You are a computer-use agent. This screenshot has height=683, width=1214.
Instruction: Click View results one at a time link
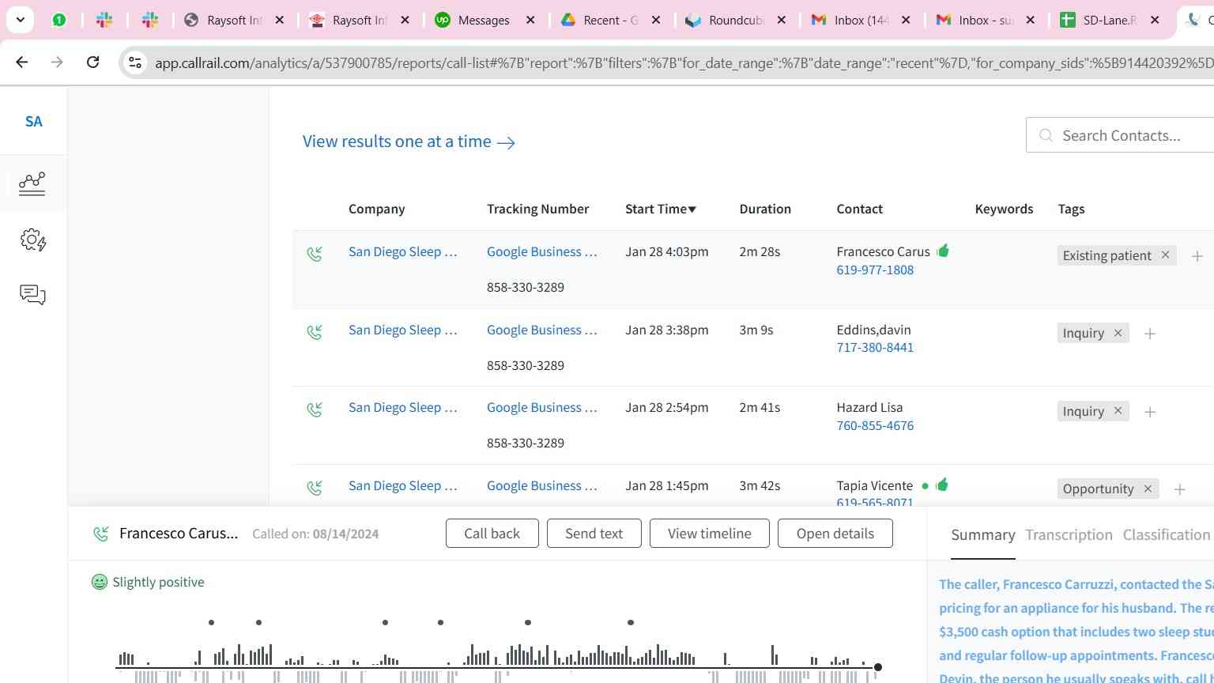tap(409, 142)
